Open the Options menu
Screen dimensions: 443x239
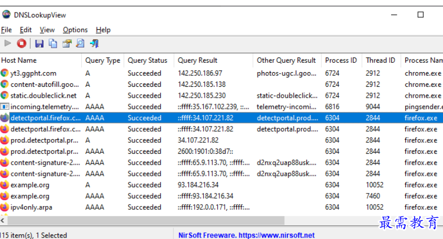75,30
